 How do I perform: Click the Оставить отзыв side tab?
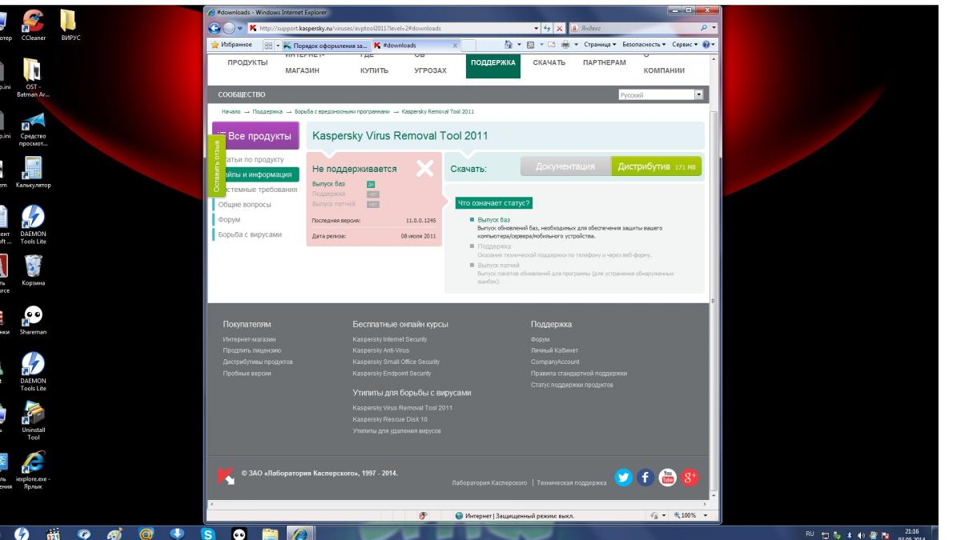pyautogui.click(x=215, y=166)
